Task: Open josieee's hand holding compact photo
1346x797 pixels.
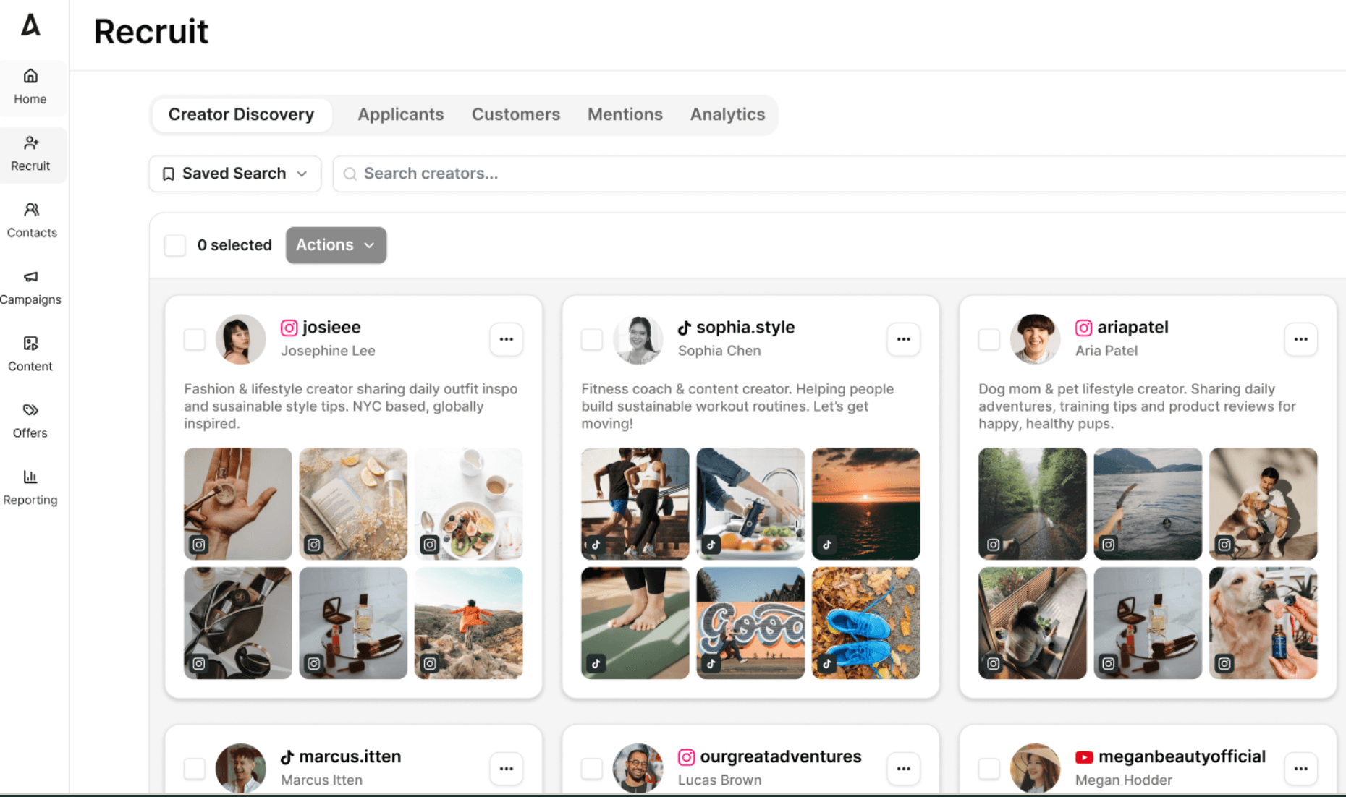Action: (238, 503)
